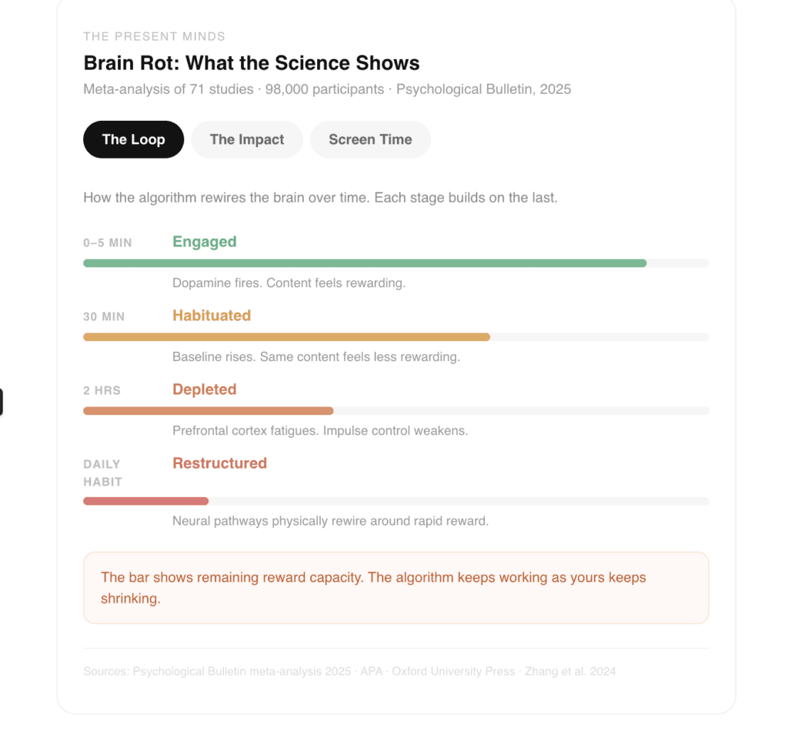Click the 'Dopamine fires' description text
Screen dimensions: 788x735
pos(289,283)
